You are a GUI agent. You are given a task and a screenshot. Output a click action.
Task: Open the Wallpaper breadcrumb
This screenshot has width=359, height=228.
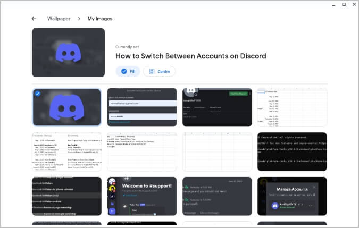59,19
